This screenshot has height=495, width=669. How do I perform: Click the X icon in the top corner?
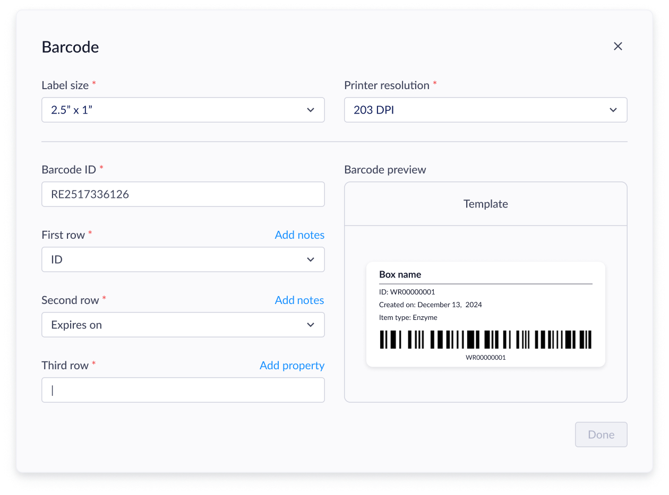[x=617, y=46]
